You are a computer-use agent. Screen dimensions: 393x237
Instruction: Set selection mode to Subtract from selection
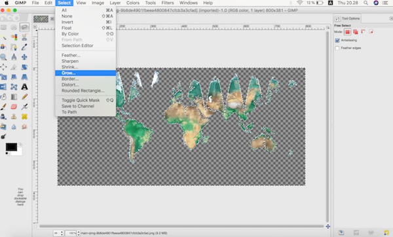coord(364,32)
